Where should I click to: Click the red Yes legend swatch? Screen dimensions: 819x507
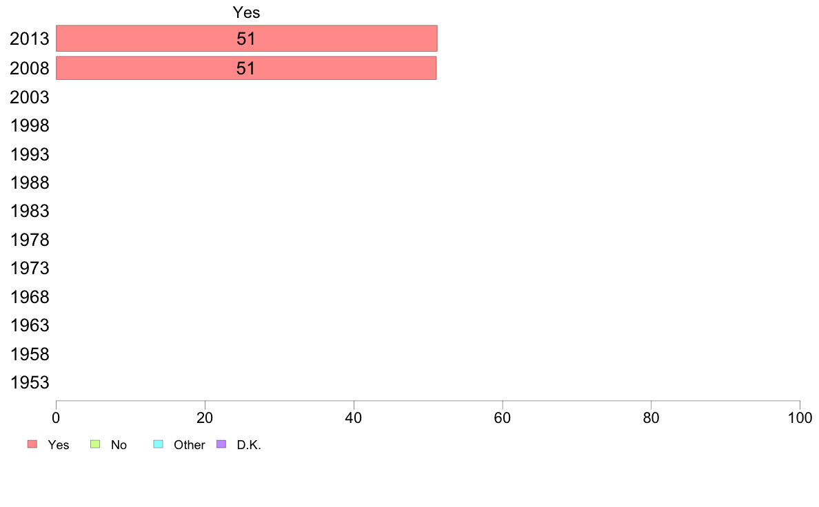[32, 444]
